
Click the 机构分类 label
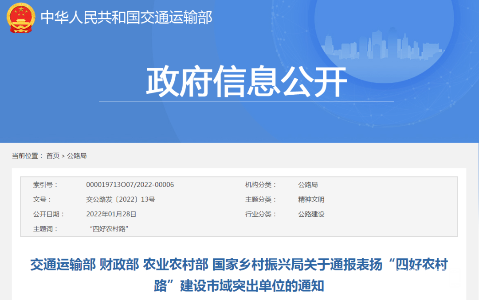coord(261,185)
